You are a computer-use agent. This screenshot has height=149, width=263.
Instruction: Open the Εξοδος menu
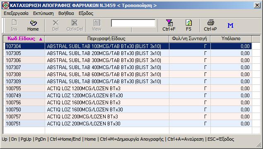tap(86, 13)
